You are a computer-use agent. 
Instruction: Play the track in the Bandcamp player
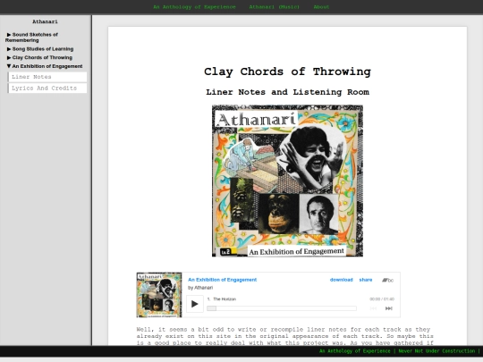click(195, 304)
